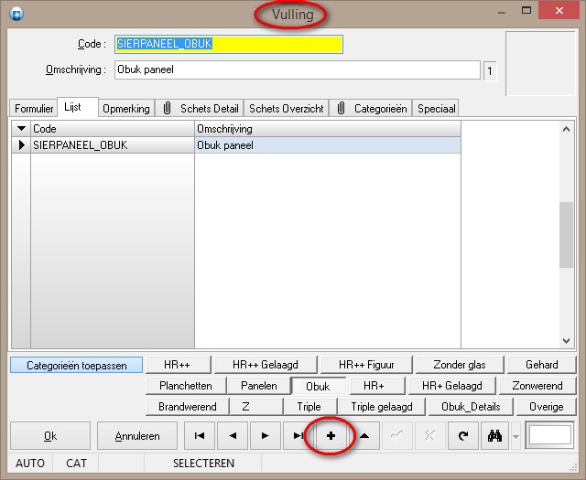Go to previous record arrow
The width and height of the screenshot is (586, 480).
233,435
